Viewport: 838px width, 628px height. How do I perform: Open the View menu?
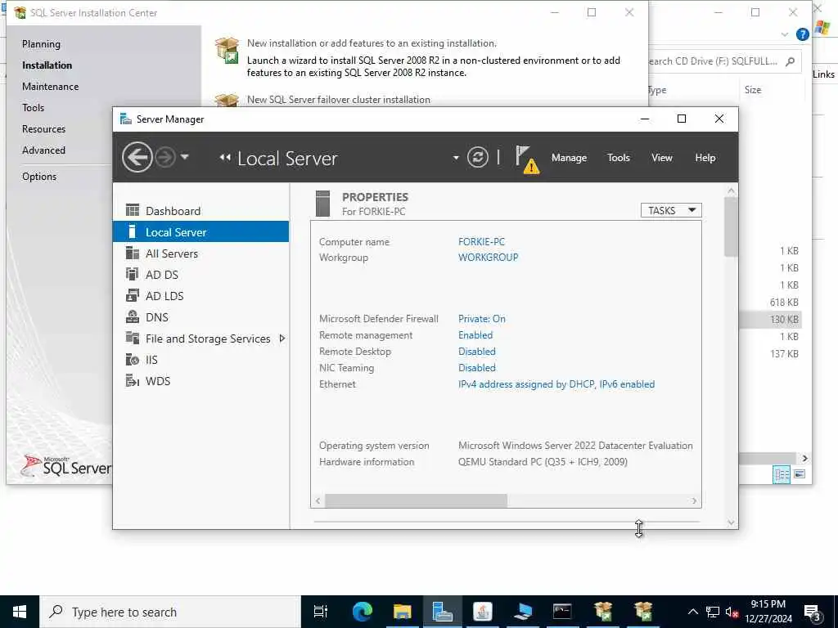coord(661,158)
